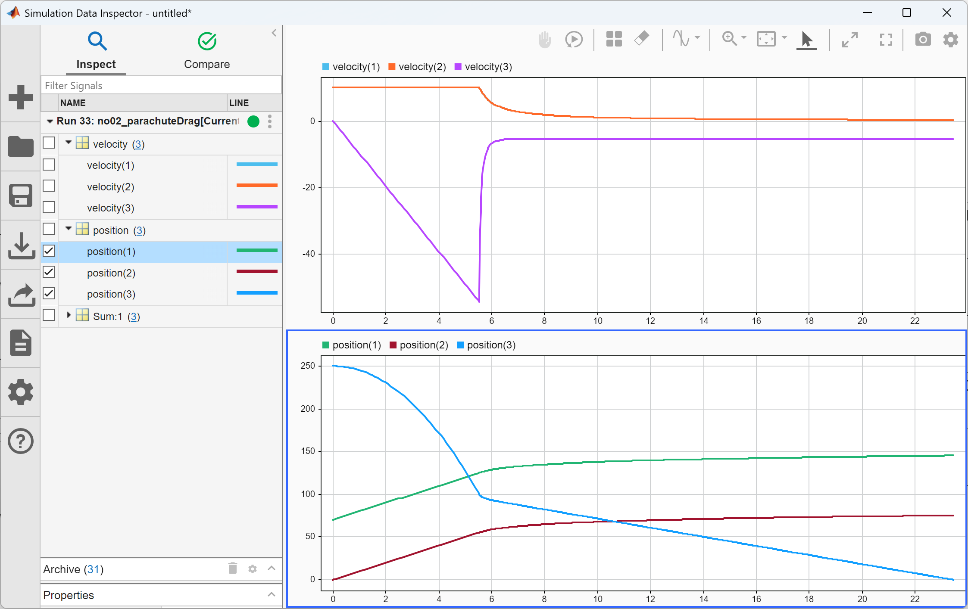Click the save session disk icon

(x=20, y=196)
